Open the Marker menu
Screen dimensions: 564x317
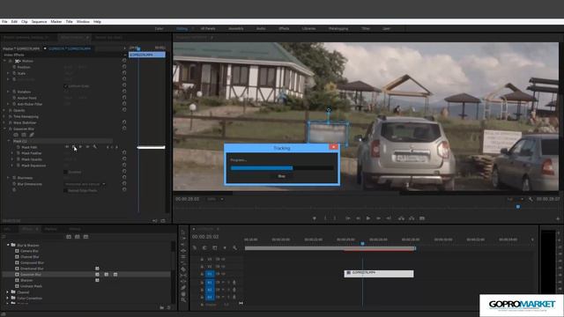tap(56, 21)
